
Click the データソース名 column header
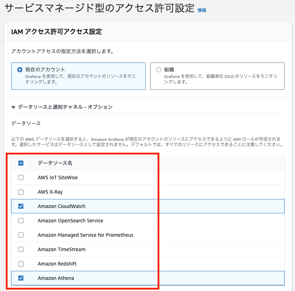pos(55,163)
